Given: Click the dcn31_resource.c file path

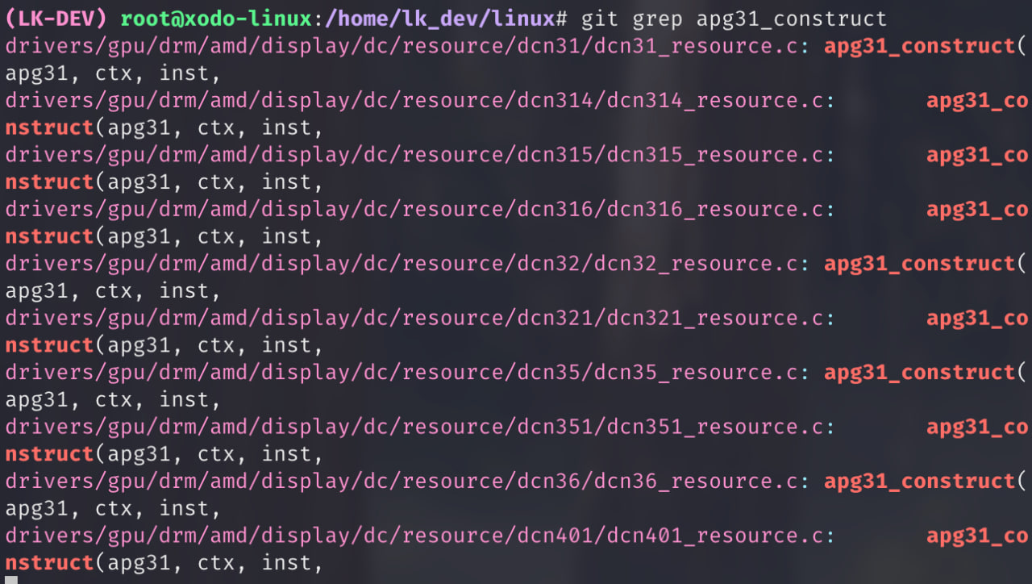Looking at the screenshot, I should click(402, 46).
